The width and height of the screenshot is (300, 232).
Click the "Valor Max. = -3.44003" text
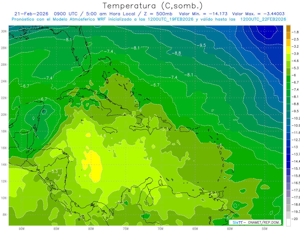point(258,14)
